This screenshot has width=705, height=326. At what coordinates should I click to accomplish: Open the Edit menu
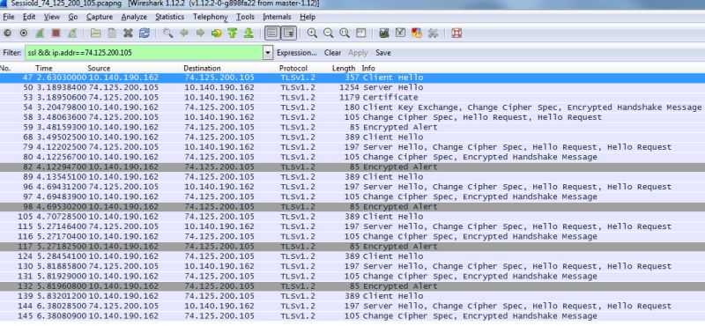(29, 17)
